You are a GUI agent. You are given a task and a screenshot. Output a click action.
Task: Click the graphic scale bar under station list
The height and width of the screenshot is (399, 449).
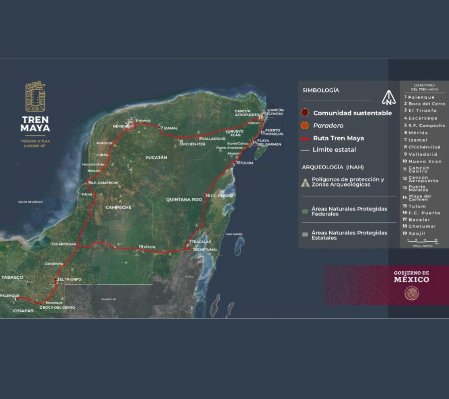(423, 242)
